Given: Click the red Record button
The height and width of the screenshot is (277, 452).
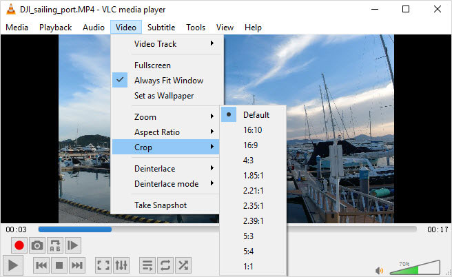Looking at the screenshot, I should [19, 245].
